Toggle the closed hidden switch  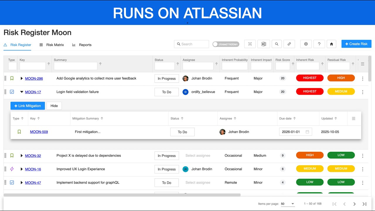[x=226, y=44]
